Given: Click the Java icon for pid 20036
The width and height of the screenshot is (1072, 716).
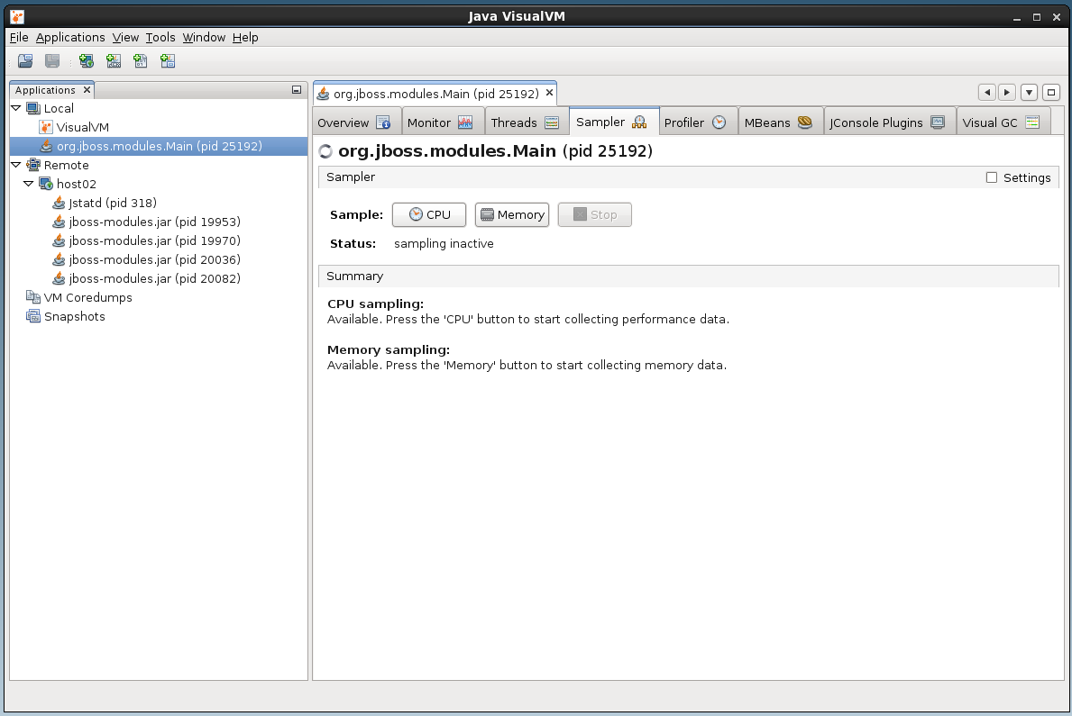Looking at the screenshot, I should 59,259.
